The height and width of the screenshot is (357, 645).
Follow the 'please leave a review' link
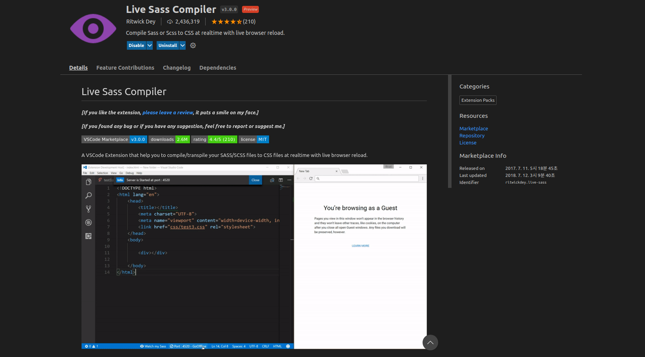[168, 112]
